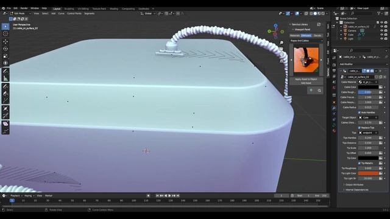This screenshot has height=219, width=390.
Task: Open the Render properties tab icon
Action: coord(334,64)
